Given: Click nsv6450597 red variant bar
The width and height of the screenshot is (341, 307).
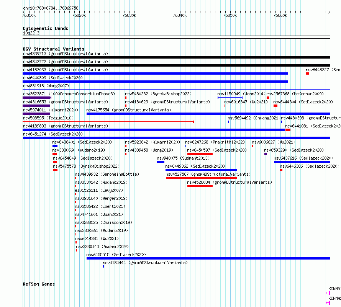Looking at the screenshot, I should [200, 154].
